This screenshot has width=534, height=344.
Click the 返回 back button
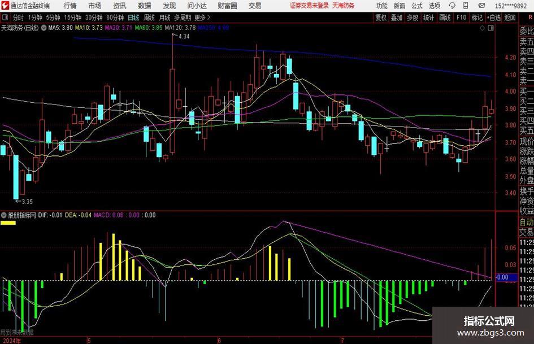[510, 18]
